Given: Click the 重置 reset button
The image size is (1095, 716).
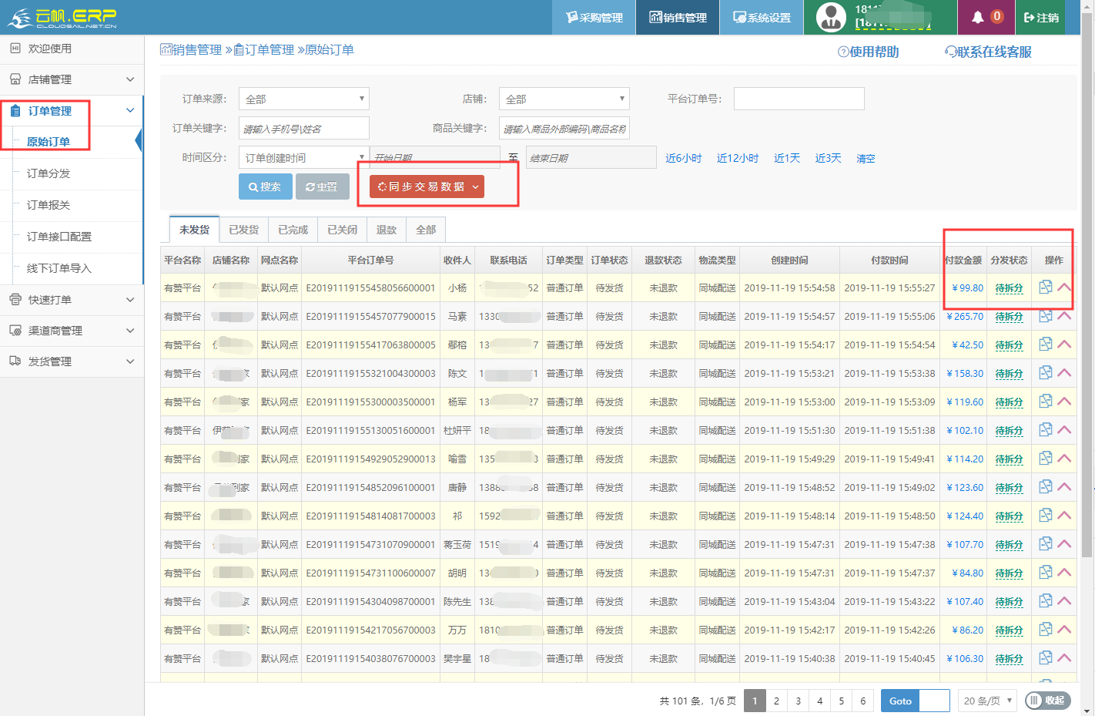Looking at the screenshot, I should click(323, 187).
